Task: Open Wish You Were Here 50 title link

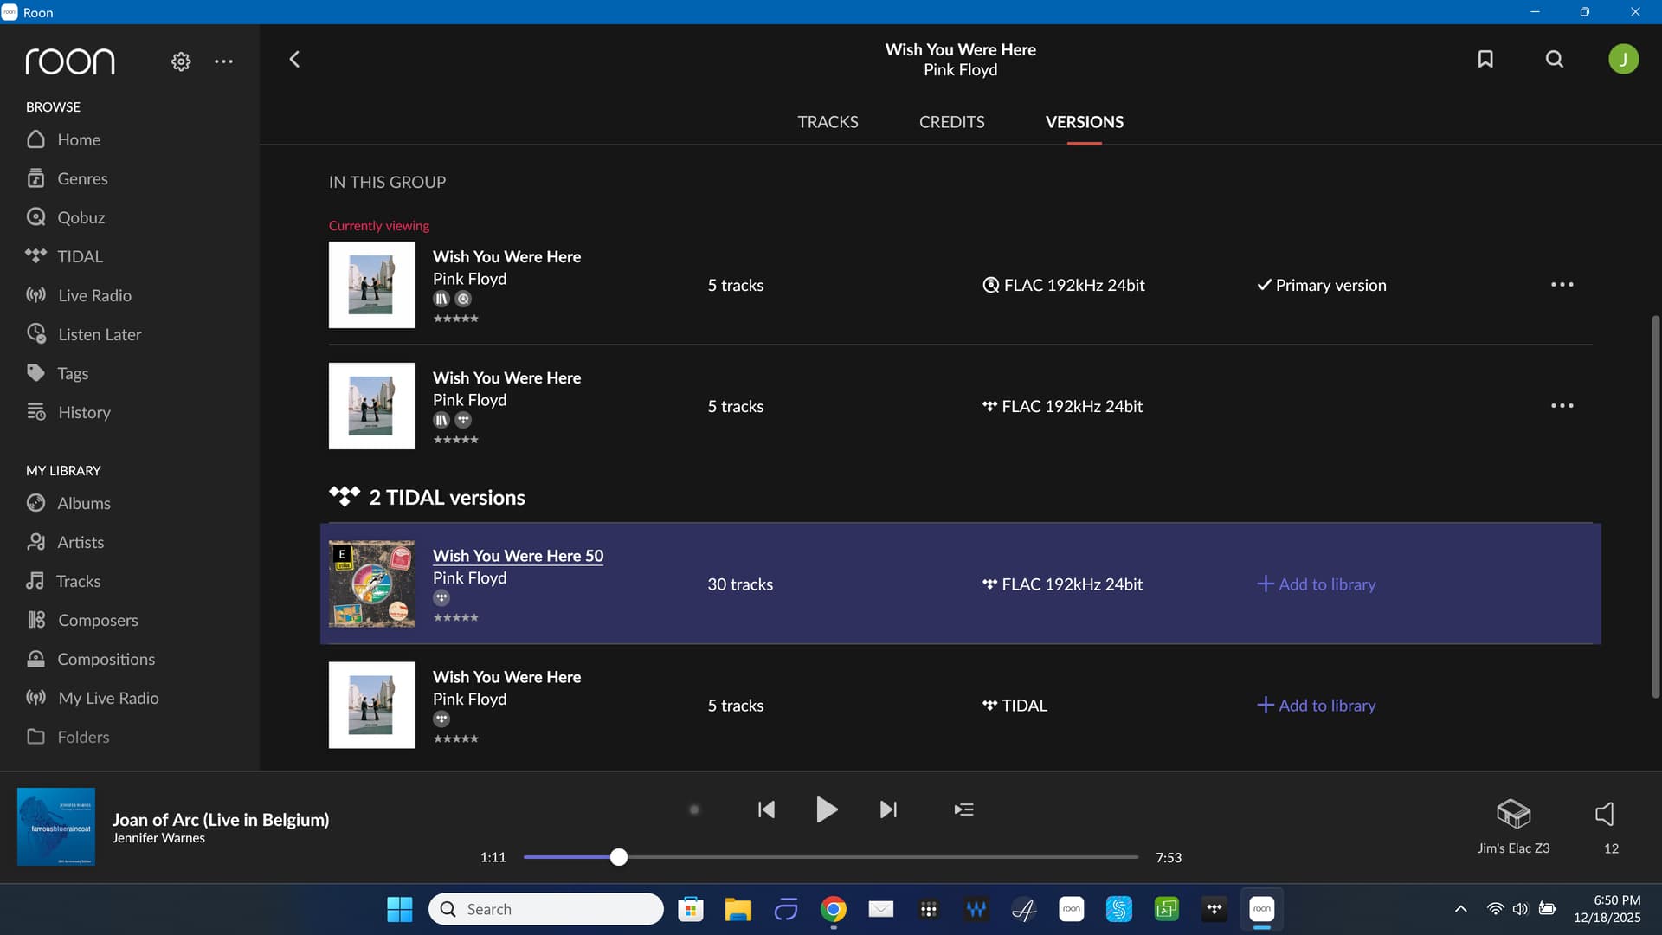Action: [518, 556]
